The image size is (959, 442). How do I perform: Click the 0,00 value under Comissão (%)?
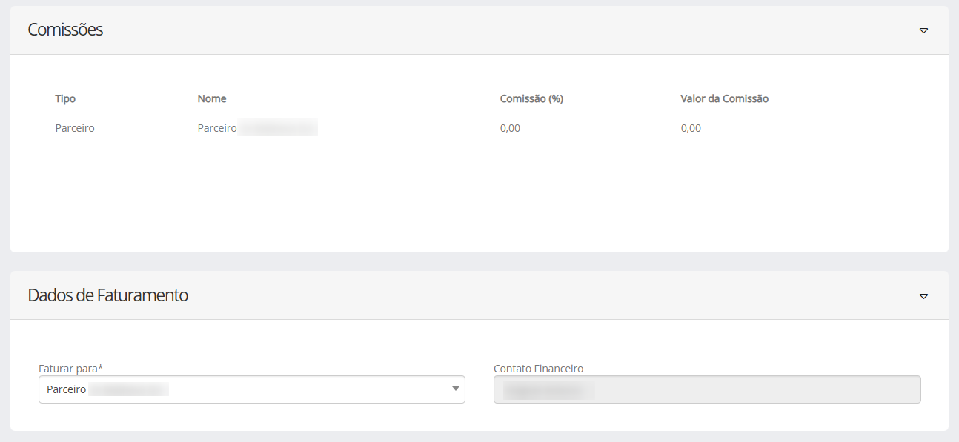pos(510,128)
